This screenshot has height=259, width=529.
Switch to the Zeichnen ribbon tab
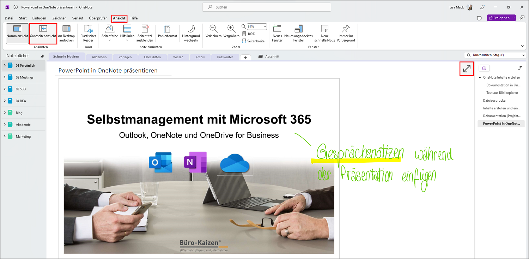coord(59,18)
